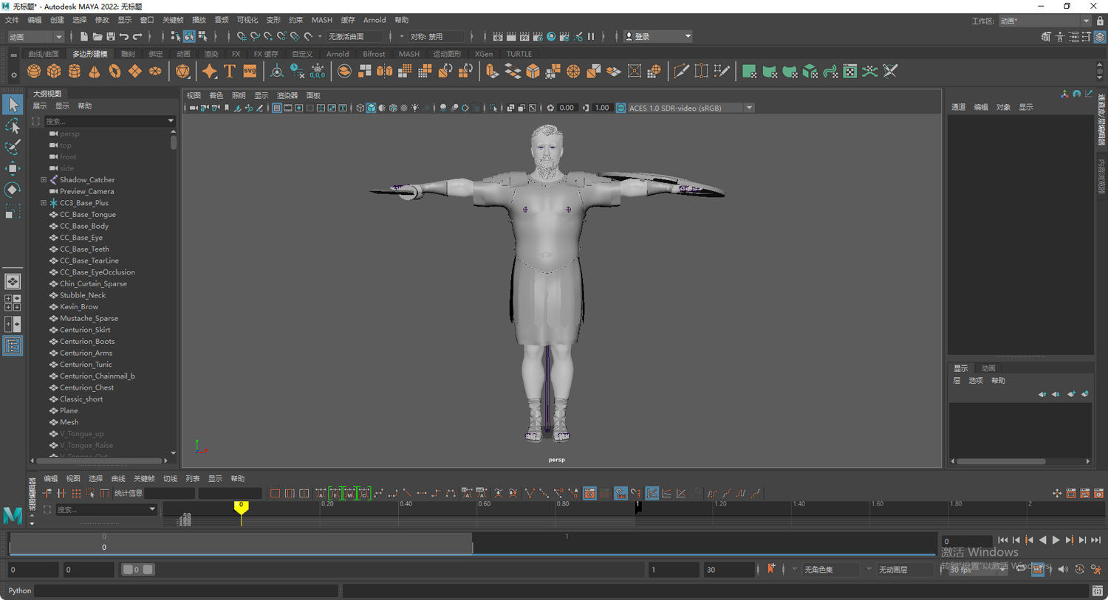The width and height of the screenshot is (1108, 600).
Task: Click the Save Scene icon
Action: pyautogui.click(x=111, y=36)
